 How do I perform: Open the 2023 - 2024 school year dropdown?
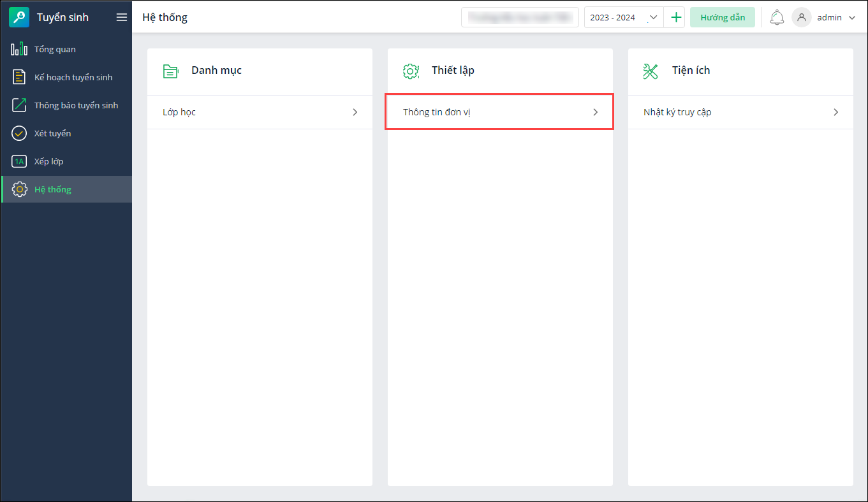click(x=624, y=18)
